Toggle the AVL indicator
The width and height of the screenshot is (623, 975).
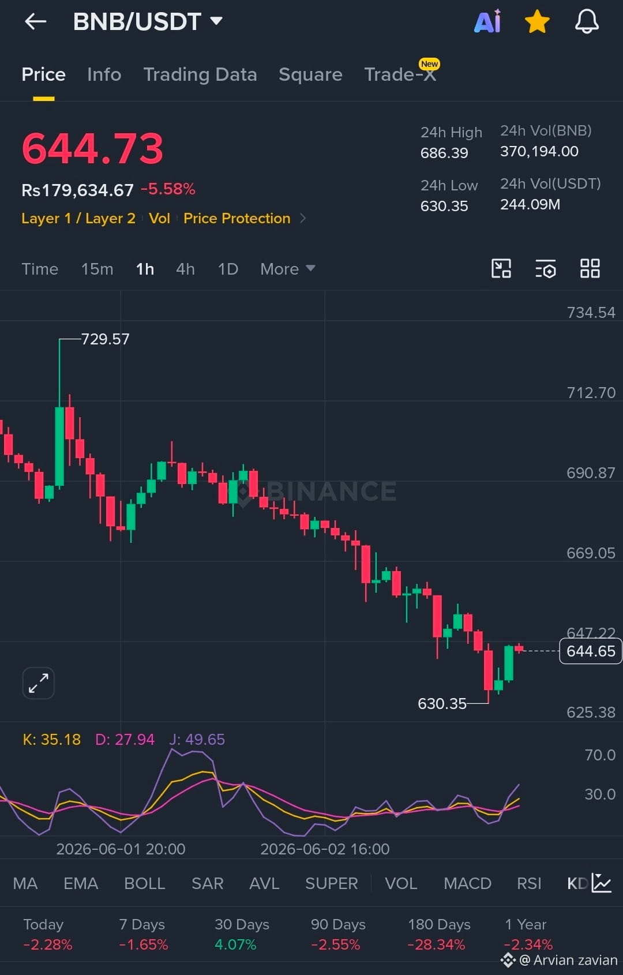tap(264, 883)
